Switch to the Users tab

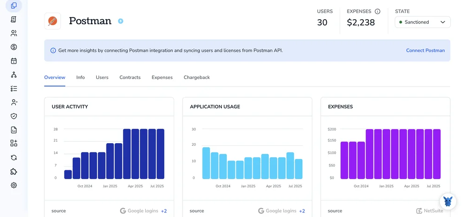pyautogui.click(x=102, y=77)
